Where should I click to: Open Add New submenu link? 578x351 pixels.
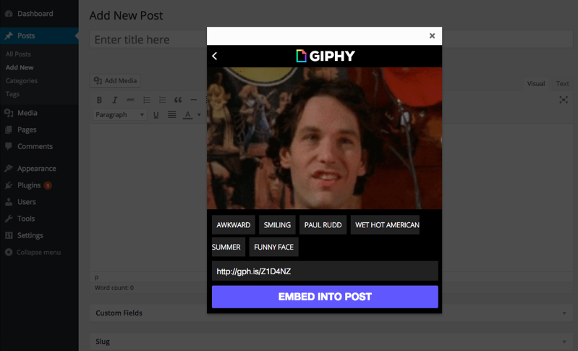tap(20, 67)
